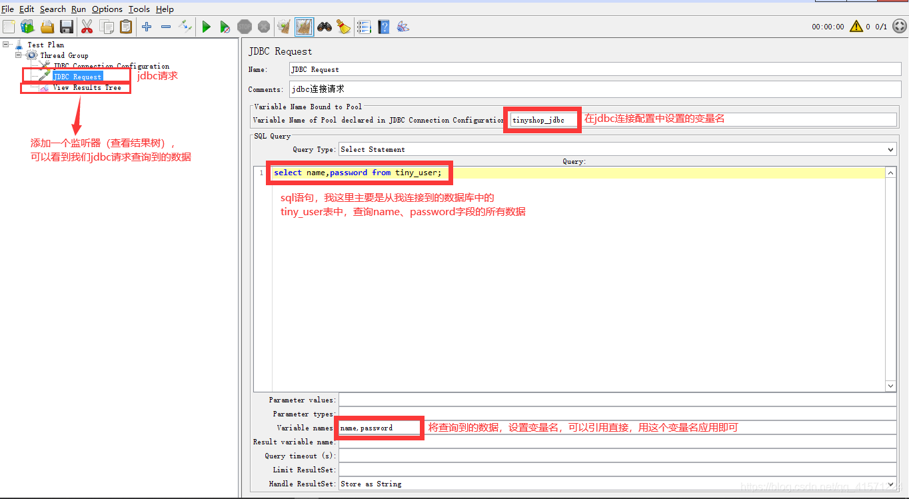Click the Reset Search yellow broom icon
909x499 pixels.
343,27
